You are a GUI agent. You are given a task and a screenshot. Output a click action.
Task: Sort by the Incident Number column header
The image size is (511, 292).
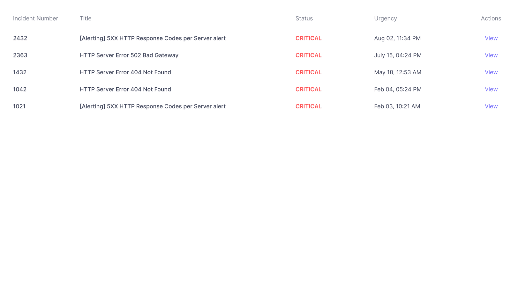click(x=35, y=18)
